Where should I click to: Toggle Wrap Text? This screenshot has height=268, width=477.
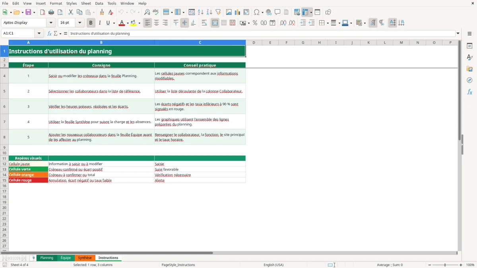[204, 23]
